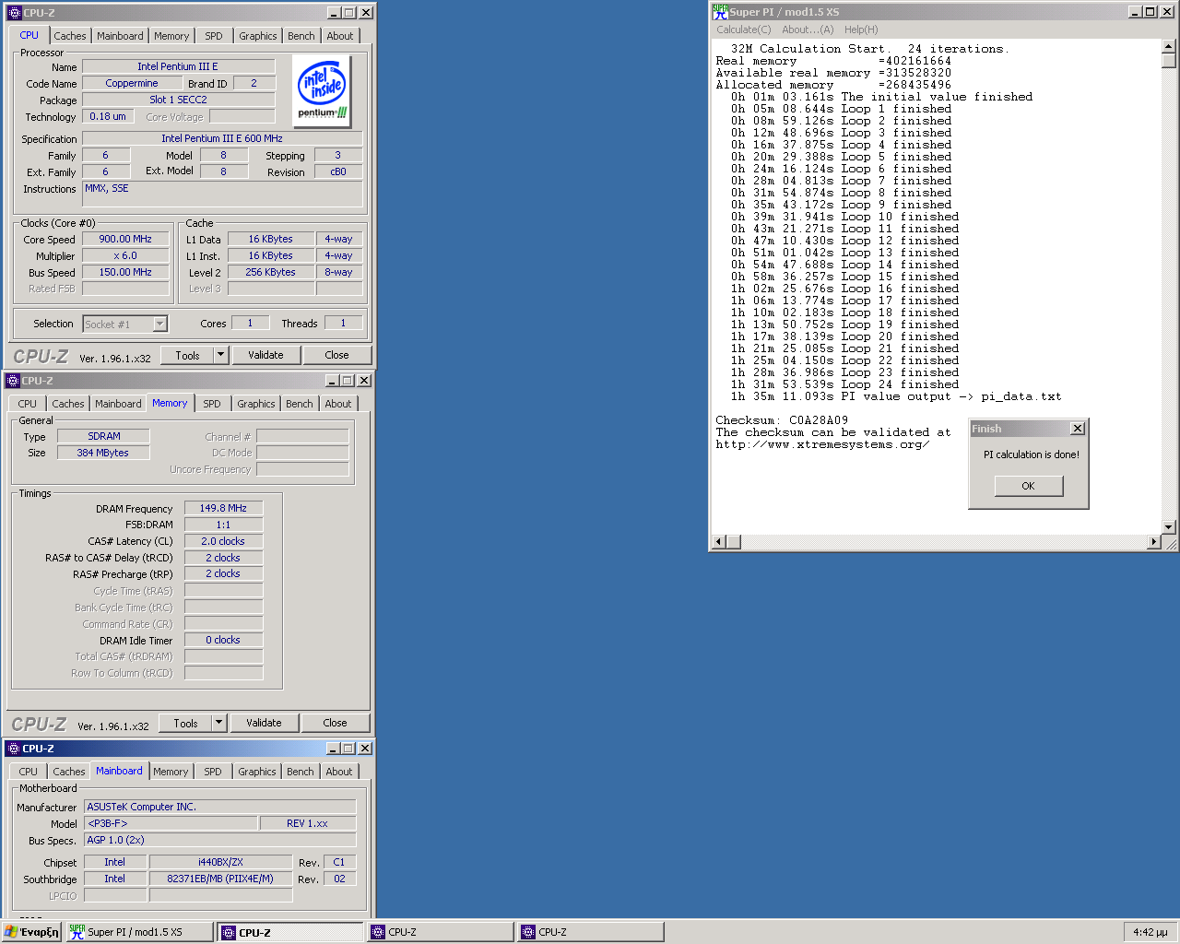This screenshot has width=1180, height=944.
Task: Switch to Caches tab in top CPU-Z window
Action: [70, 36]
